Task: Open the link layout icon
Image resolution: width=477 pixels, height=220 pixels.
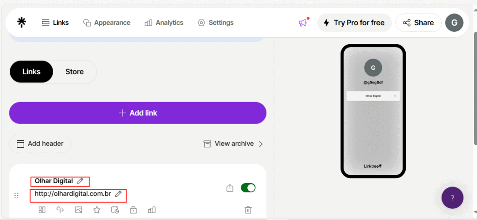Action: tap(42, 210)
